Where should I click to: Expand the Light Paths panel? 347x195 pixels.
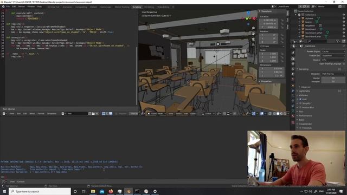(x=304, y=91)
